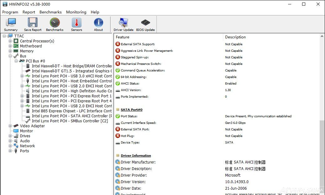Expand the Network tree entry
Viewport: 325px width, 195px height.
click(x=10, y=146)
